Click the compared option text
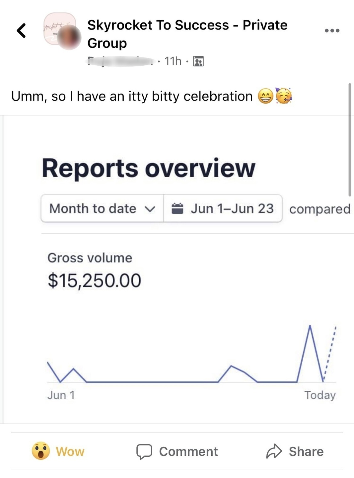Image resolution: width=354 pixels, height=478 pixels. 320,209
